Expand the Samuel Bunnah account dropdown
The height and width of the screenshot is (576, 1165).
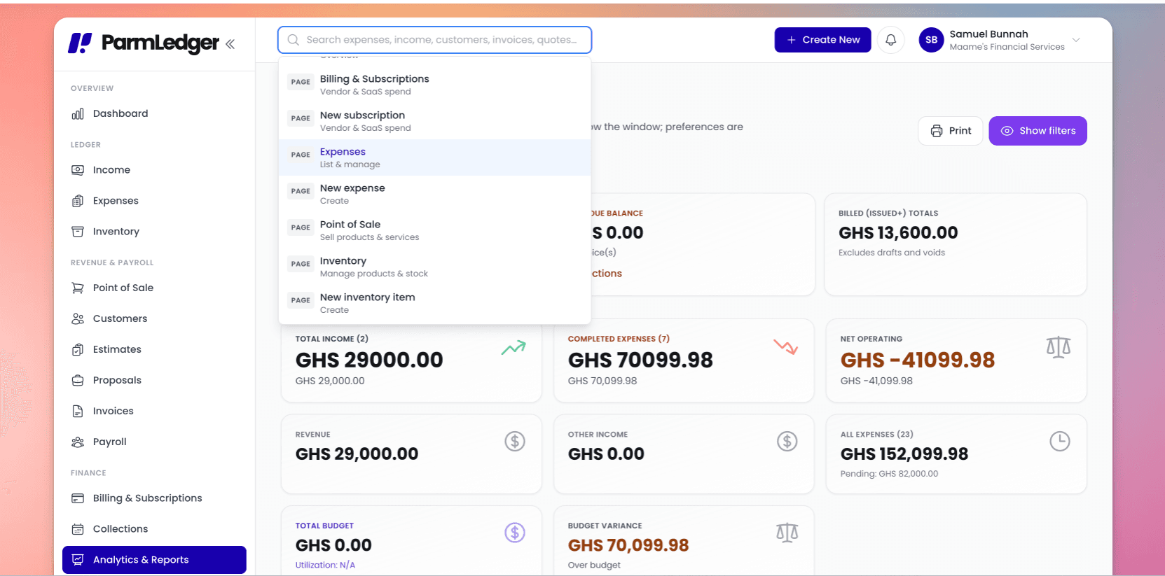(1076, 40)
